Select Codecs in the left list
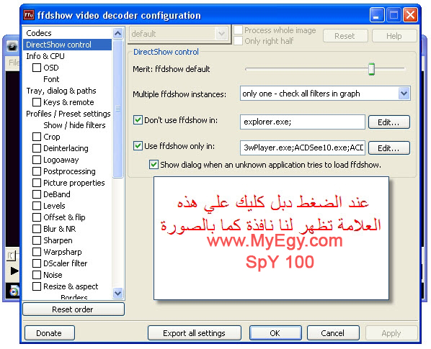Screen dimensions: 431x349 click(39, 33)
